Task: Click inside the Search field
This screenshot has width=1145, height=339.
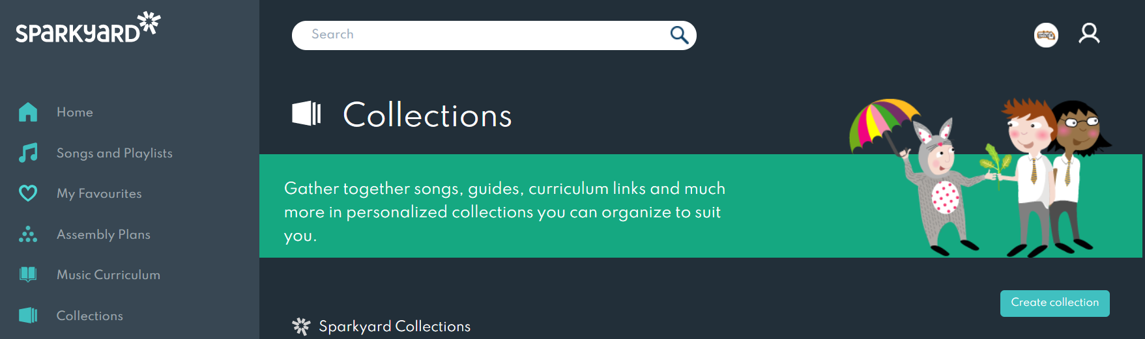Action: (481, 35)
